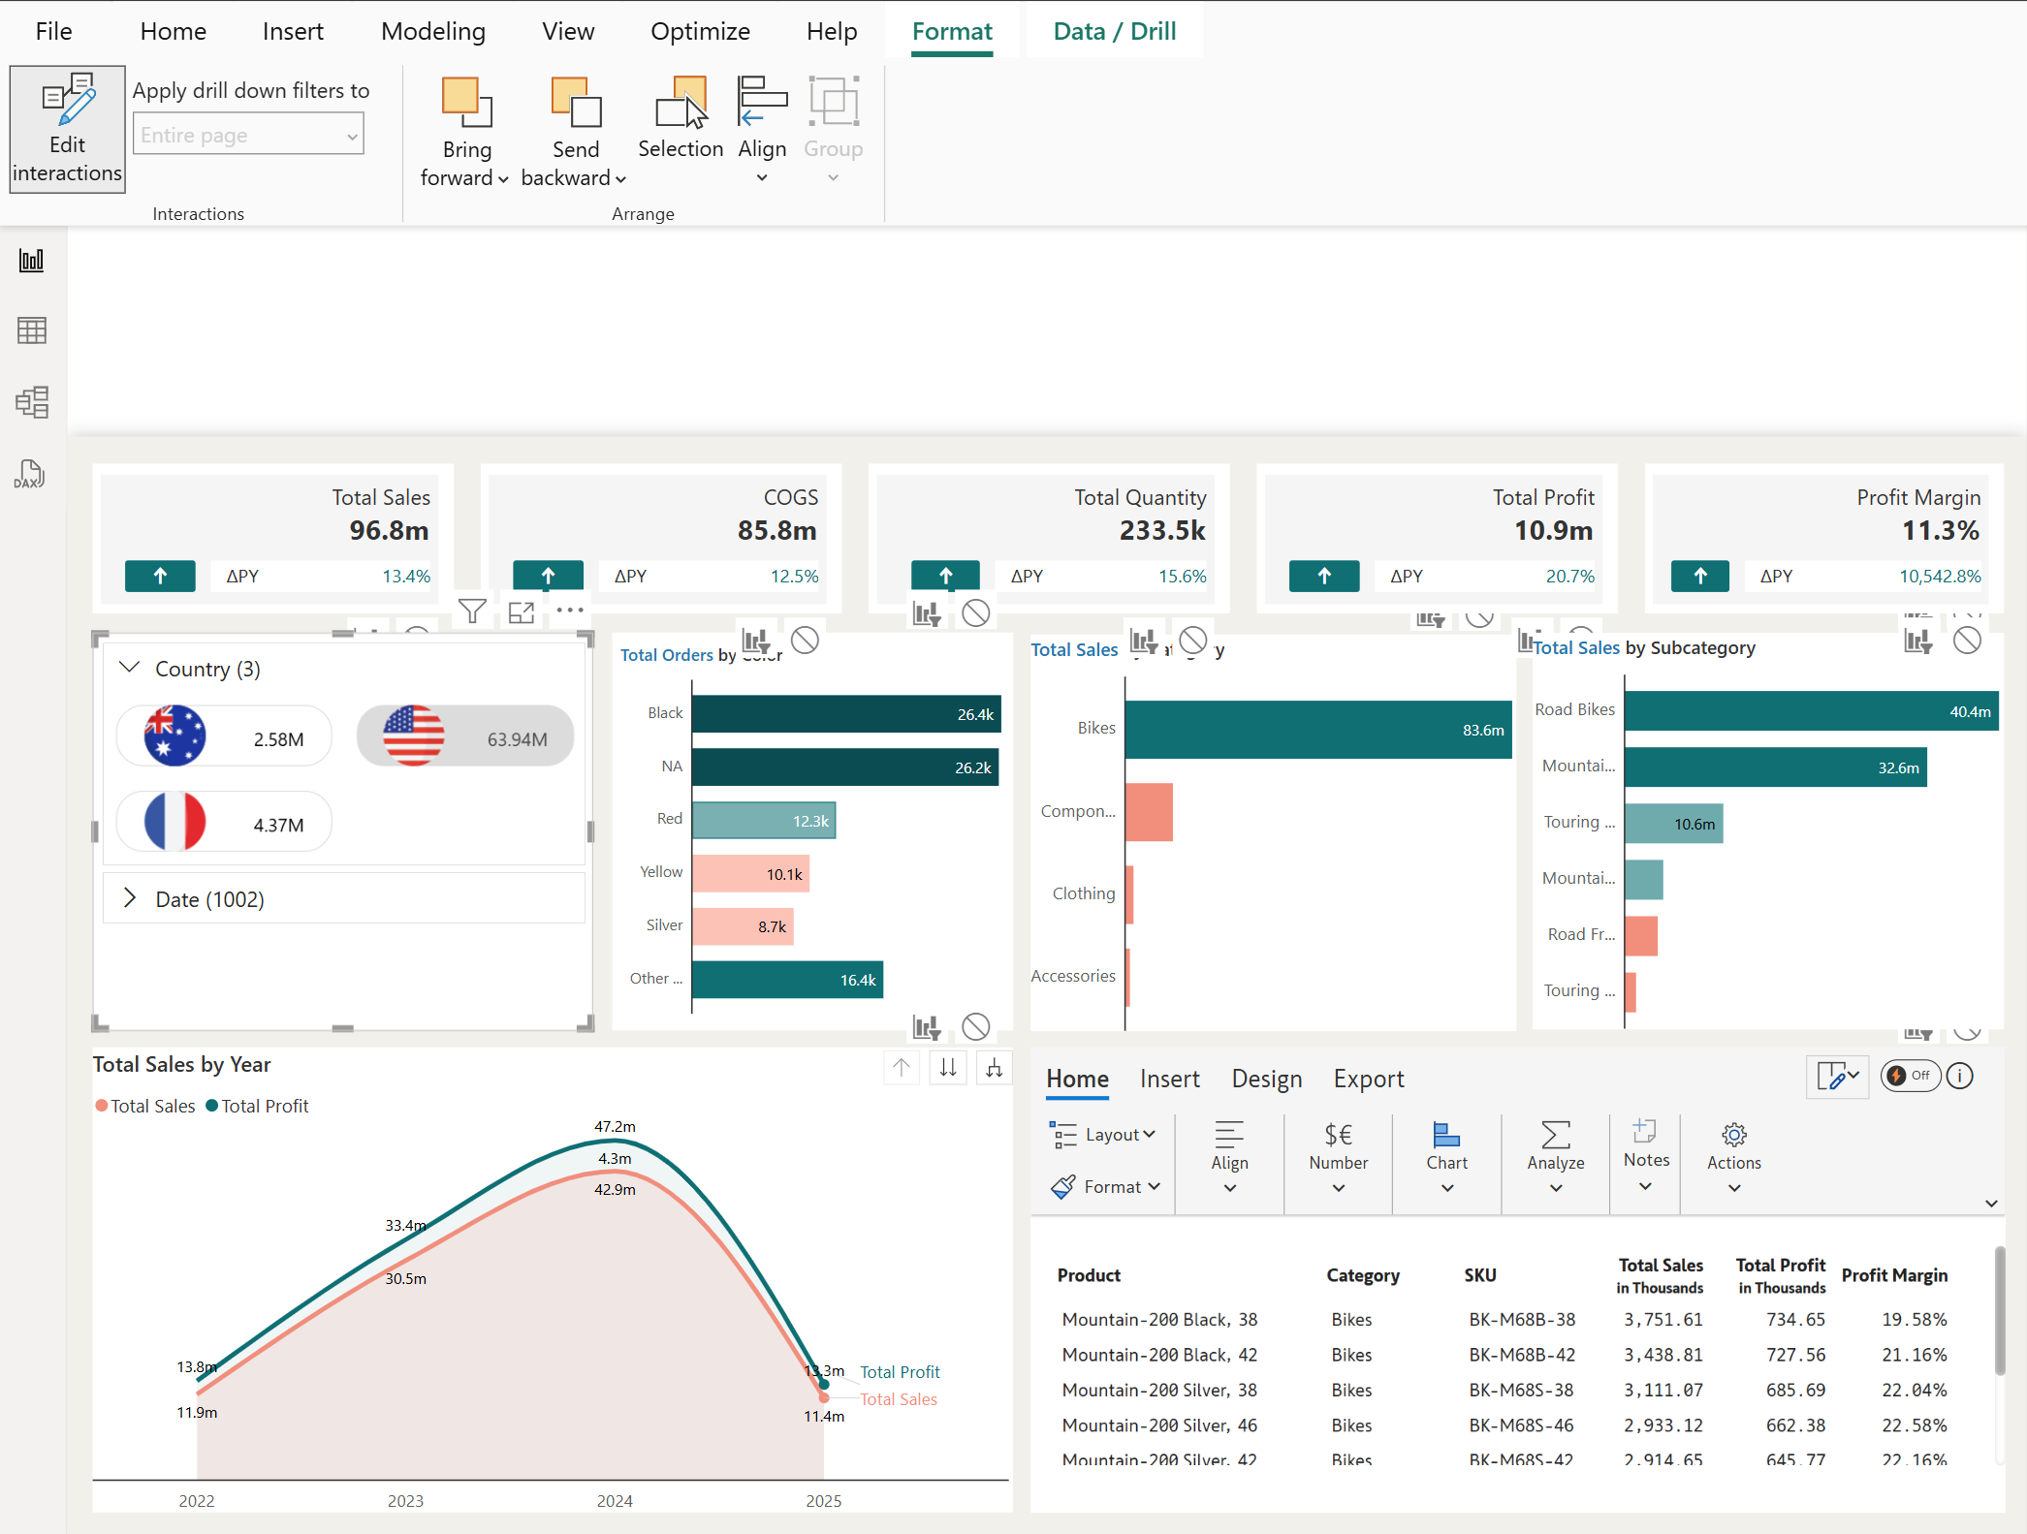Click the Bikes bar in Total Sales chart
This screenshot has width=2027, height=1534.
point(1318,729)
